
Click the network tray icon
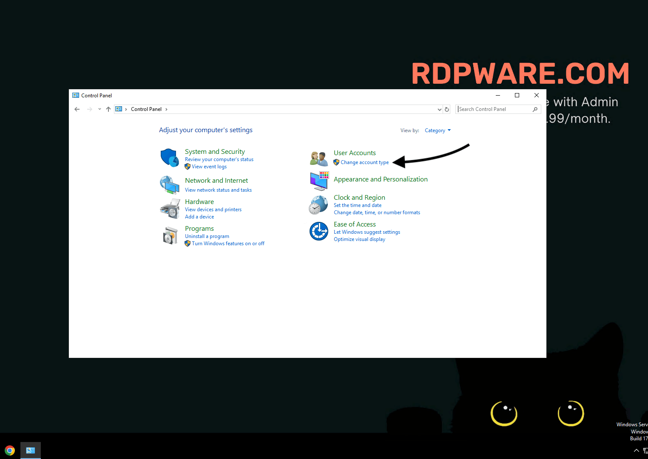click(645, 450)
